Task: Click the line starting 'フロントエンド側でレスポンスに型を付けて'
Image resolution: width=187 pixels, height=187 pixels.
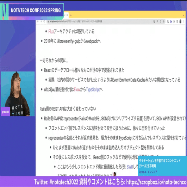Action: 107,128
